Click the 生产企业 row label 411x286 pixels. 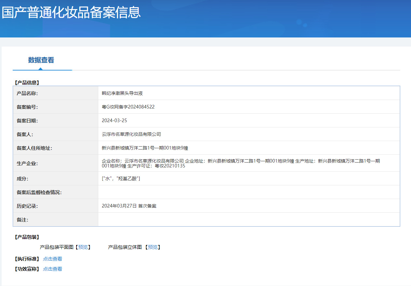(x=27, y=163)
